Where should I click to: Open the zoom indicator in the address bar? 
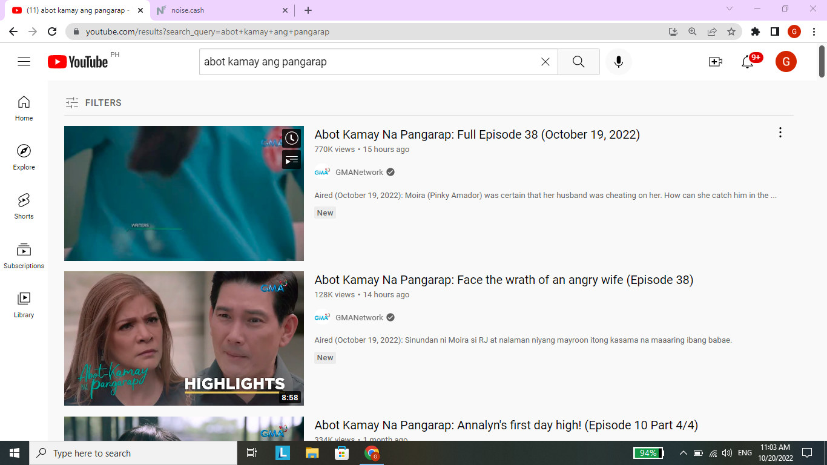pos(693,31)
